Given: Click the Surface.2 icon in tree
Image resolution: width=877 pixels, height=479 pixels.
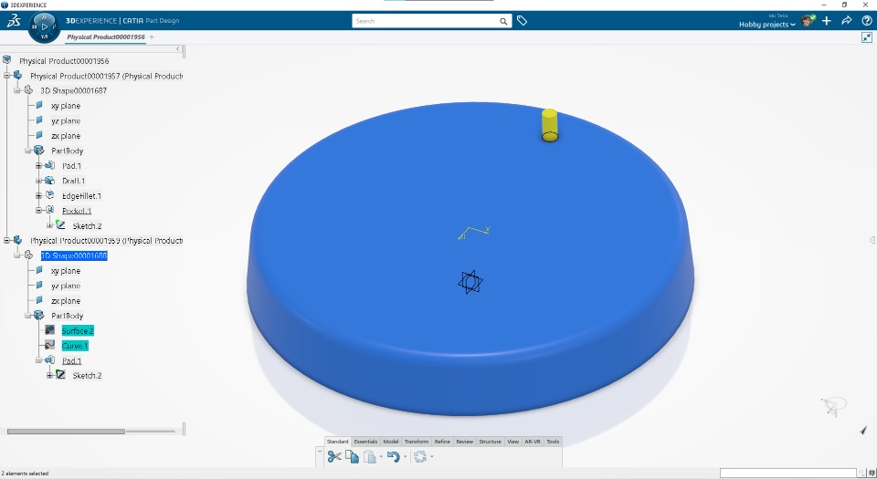Looking at the screenshot, I should click(x=49, y=330).
